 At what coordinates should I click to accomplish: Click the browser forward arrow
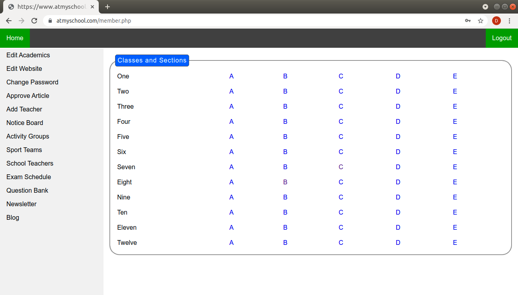point(22,21)
